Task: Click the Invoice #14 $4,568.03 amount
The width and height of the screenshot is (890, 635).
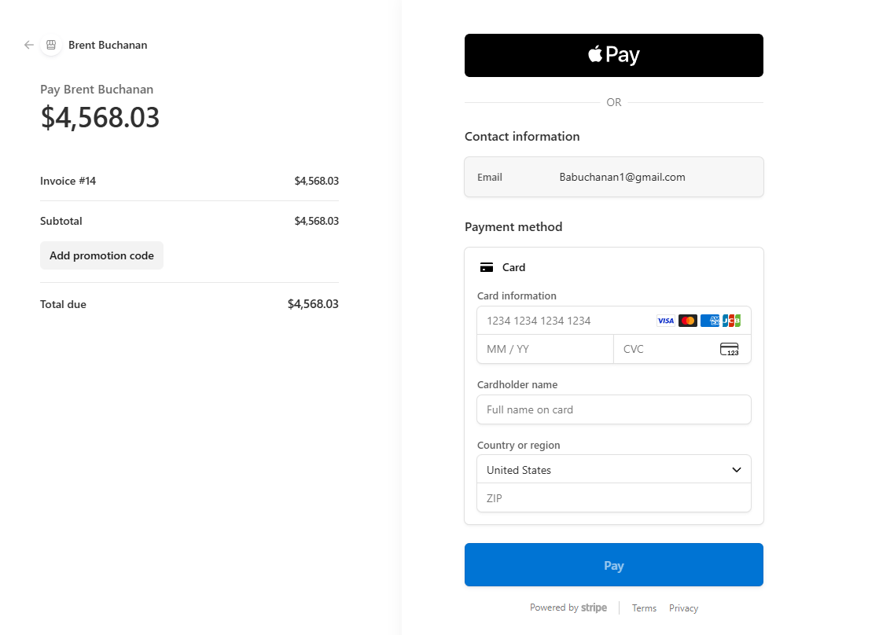Action: [x=317, y=181]
